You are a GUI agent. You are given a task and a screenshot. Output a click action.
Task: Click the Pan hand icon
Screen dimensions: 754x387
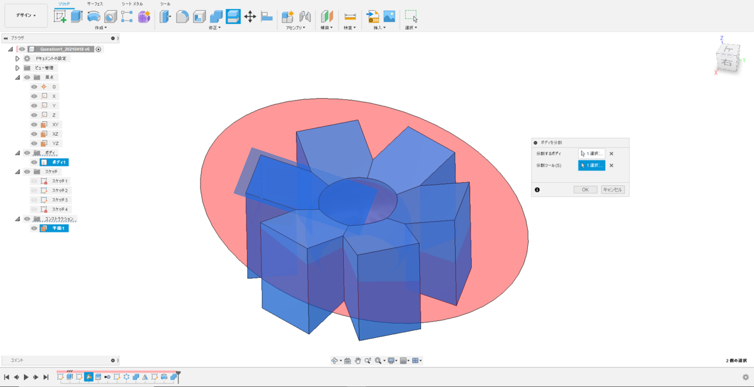(x=358, y=361)
